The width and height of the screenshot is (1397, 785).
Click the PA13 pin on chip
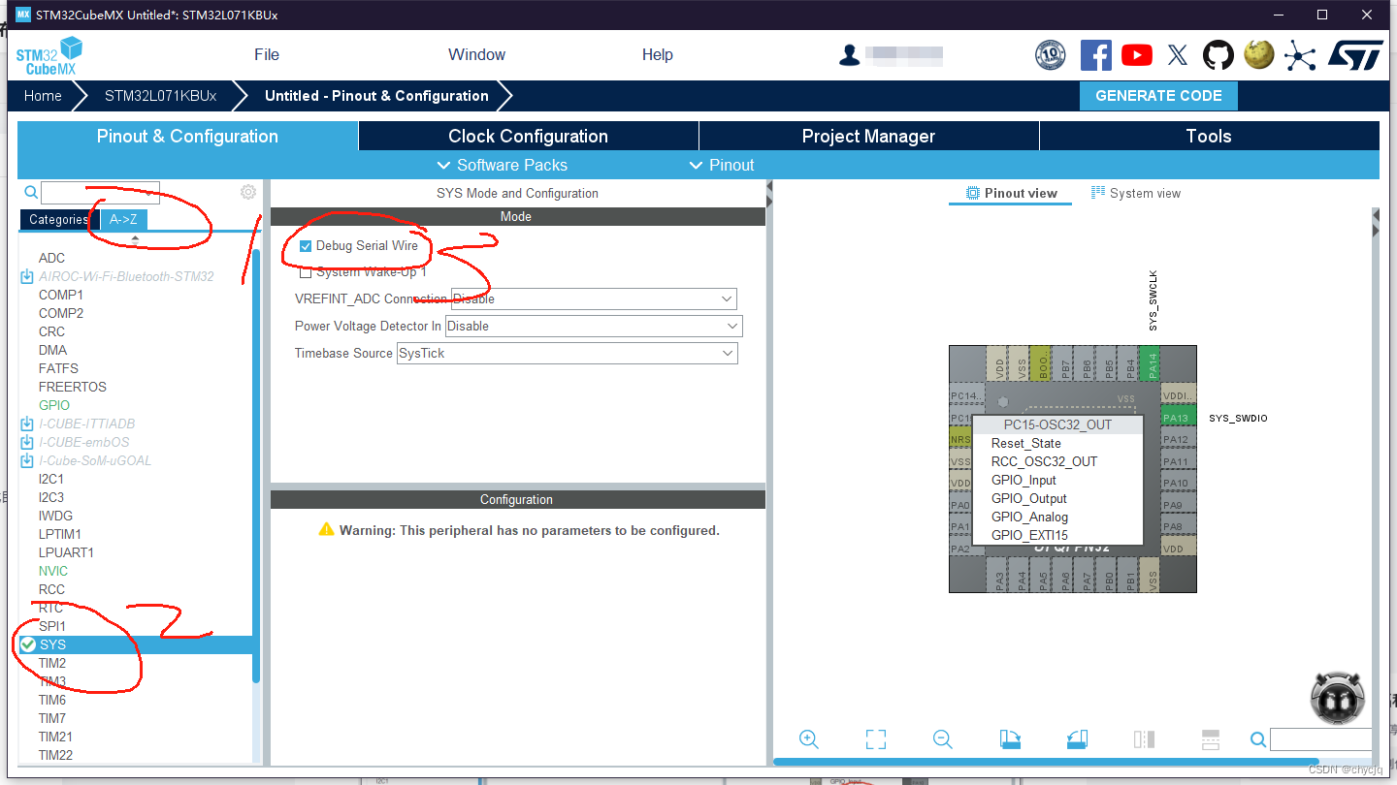coord(1178,418)
